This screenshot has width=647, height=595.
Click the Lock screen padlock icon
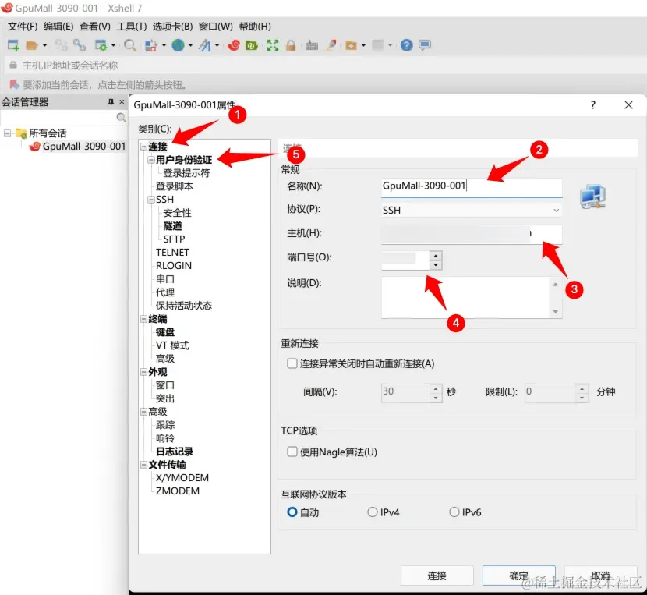[x=291, y=45]
